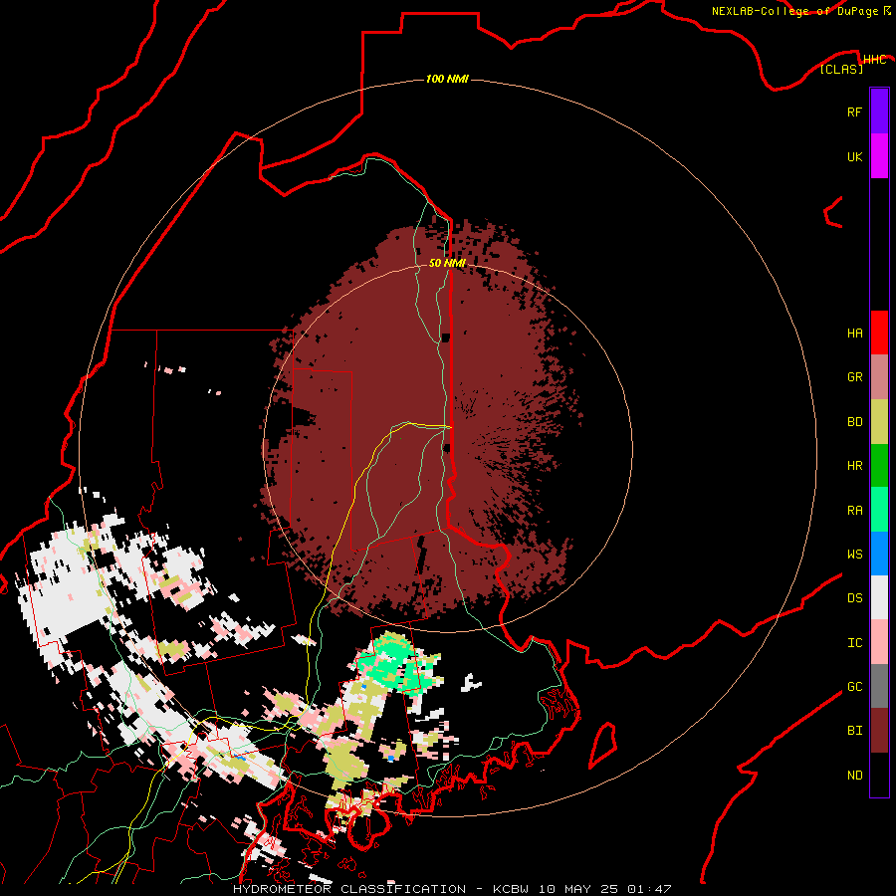Click the HA legend label

(x=854, y=334)
